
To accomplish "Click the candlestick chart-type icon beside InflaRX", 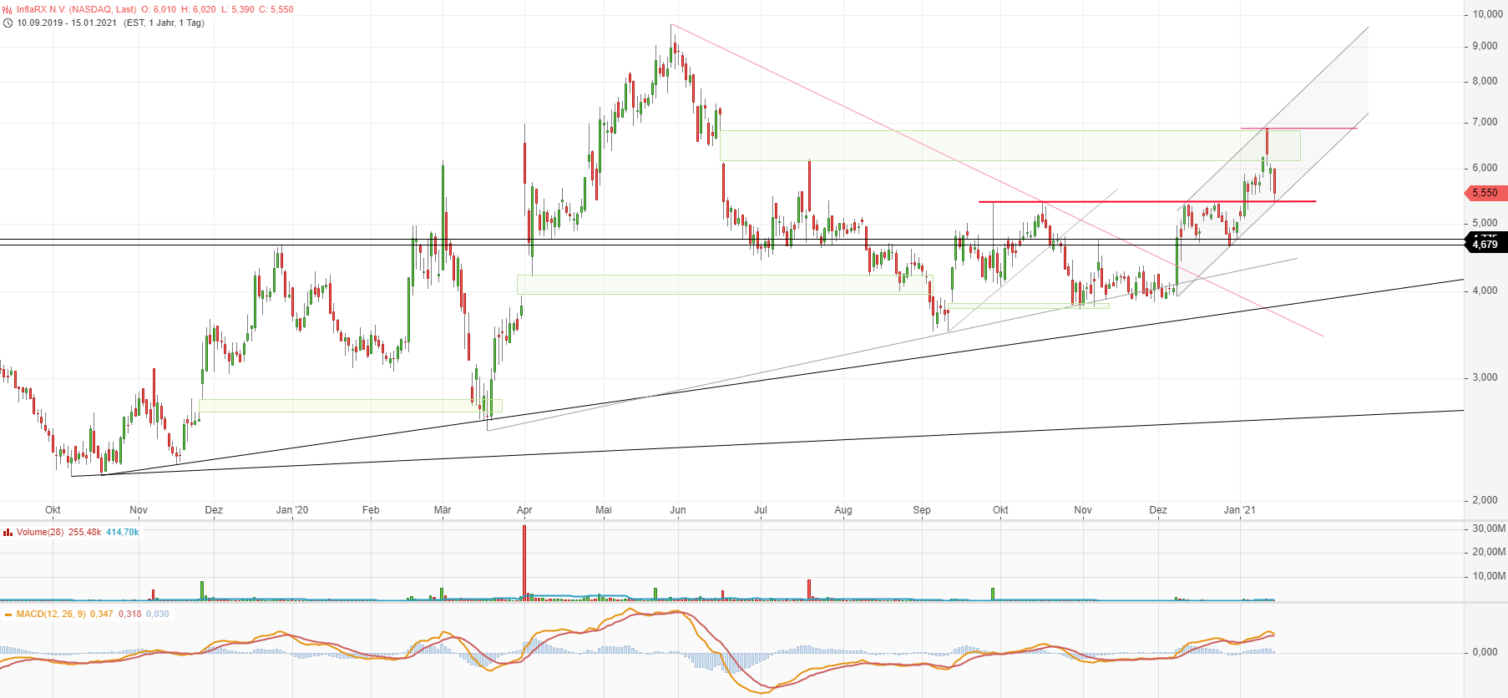I will pos(8,10).
